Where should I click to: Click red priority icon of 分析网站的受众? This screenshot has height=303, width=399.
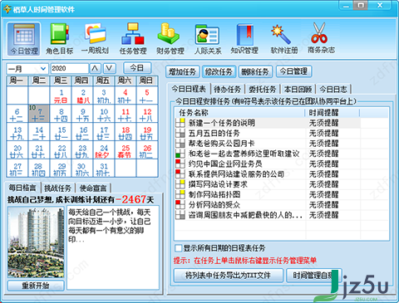[180, 205]
